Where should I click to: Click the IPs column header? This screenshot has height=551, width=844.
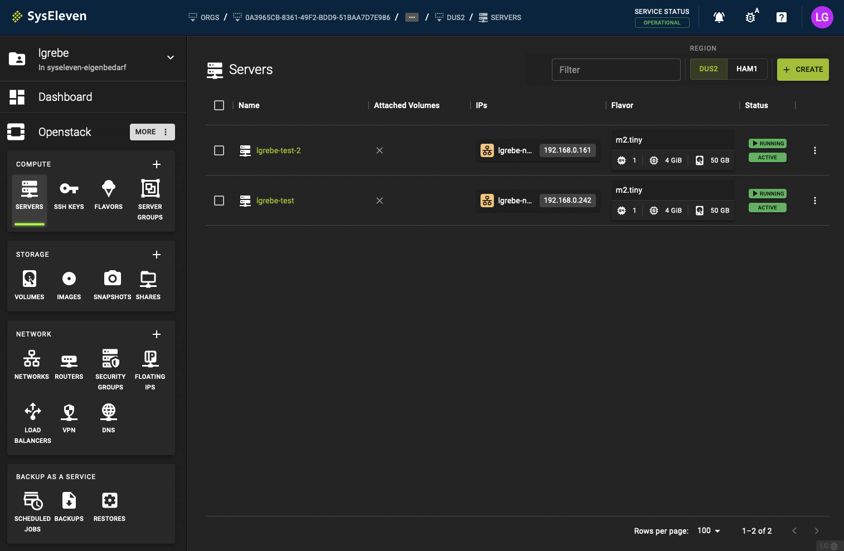(482, 105)
